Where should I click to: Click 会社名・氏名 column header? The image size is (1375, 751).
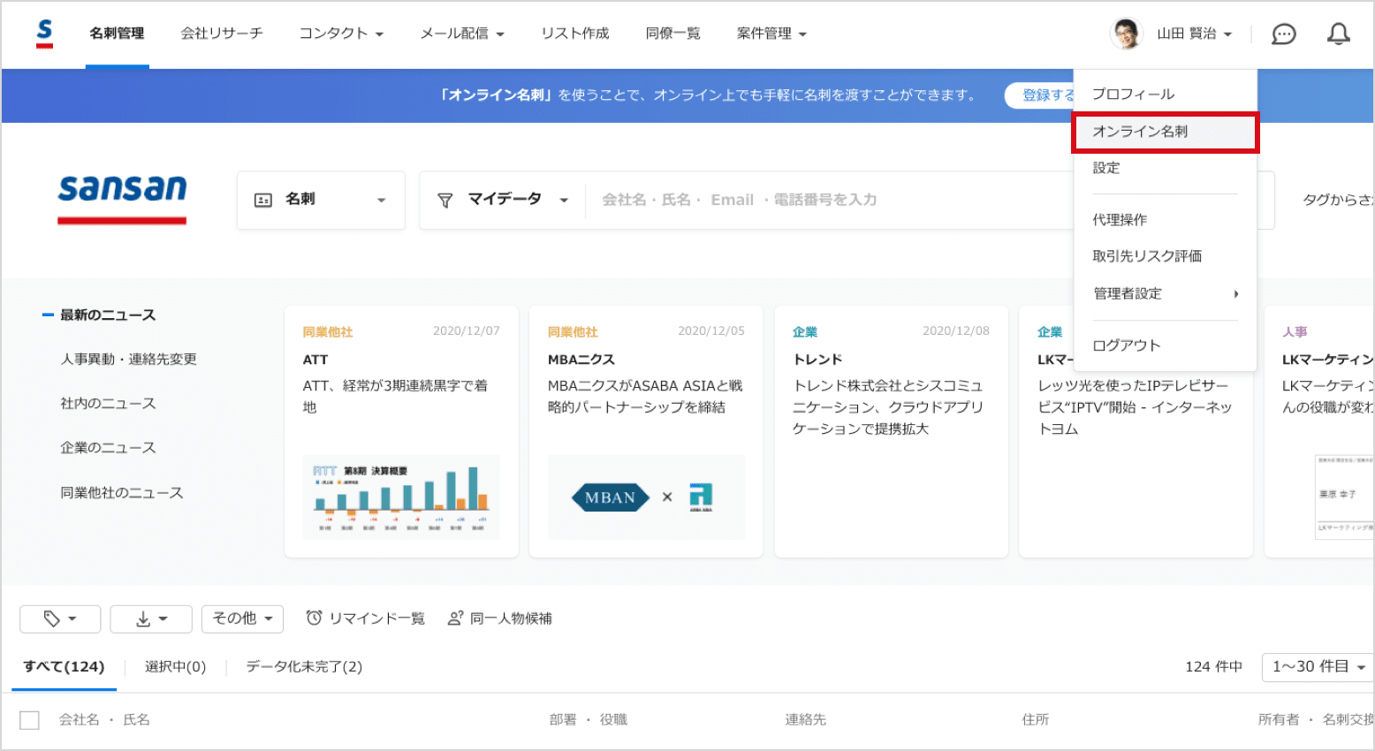[x=104, y=720]
